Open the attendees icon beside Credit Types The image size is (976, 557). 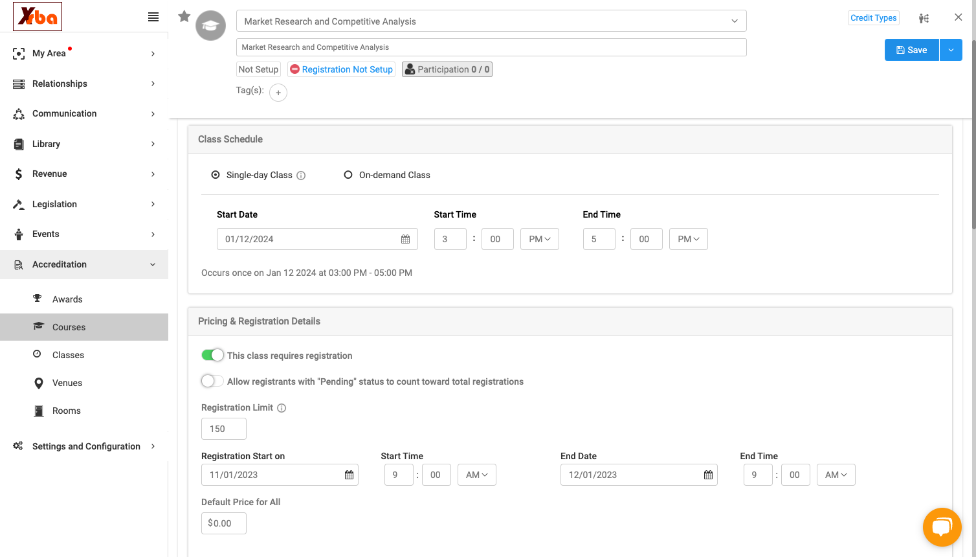pyautogui.click(x=924, y=18)
